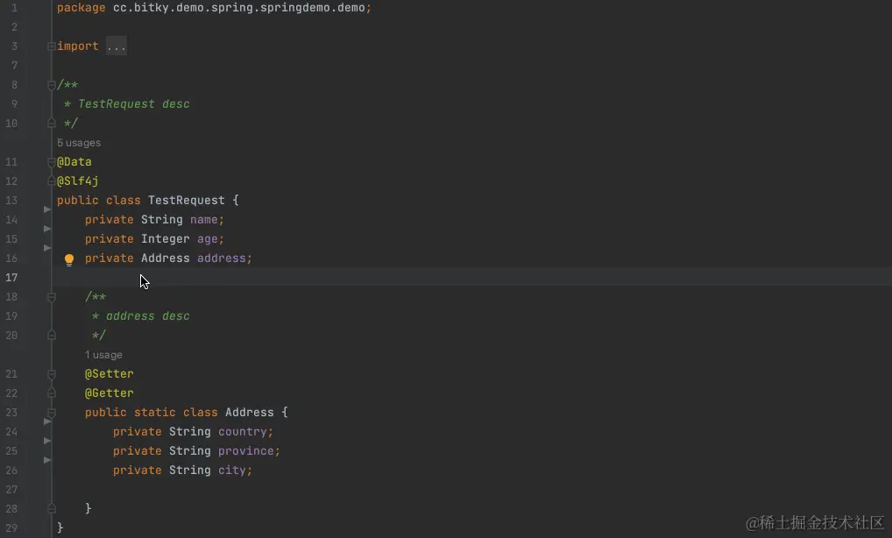Click the @Data annotation
Image resolution: width=892 pixels, height=538 pixels.
coord(74,162)
